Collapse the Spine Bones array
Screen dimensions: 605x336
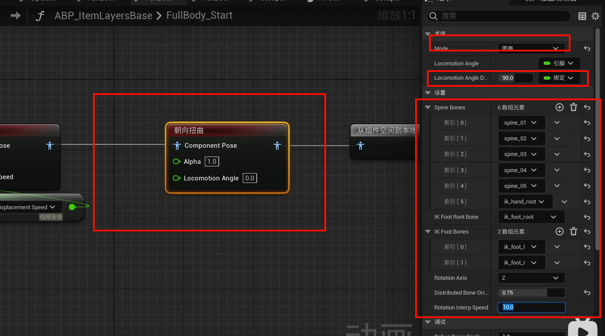[x=428, y=108]
